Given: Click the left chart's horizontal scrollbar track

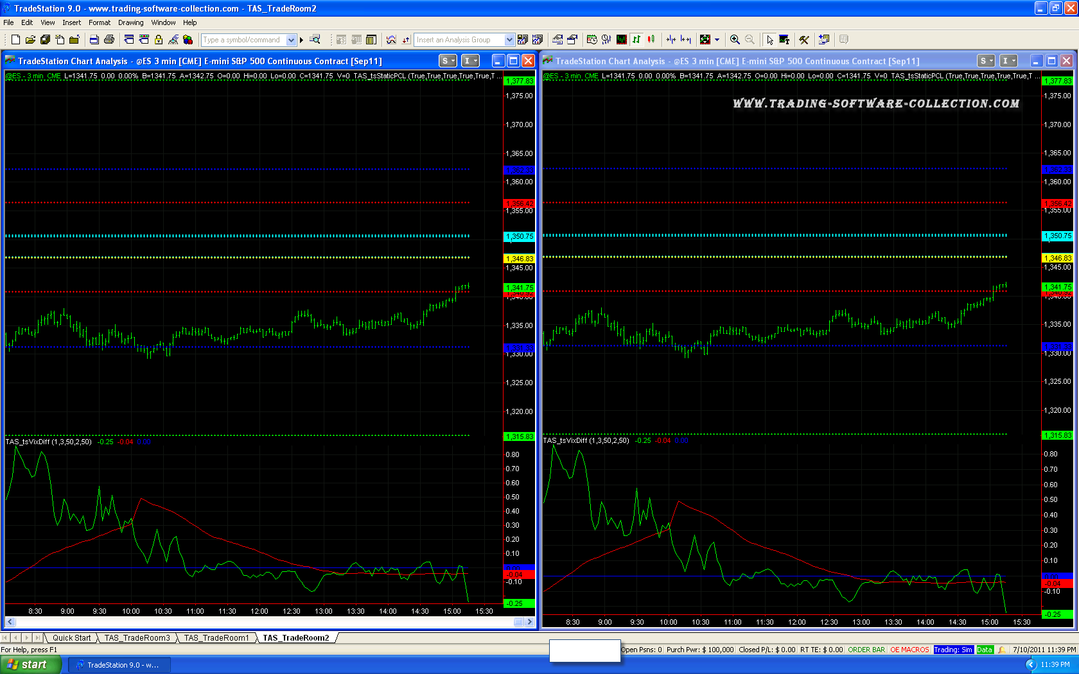Looking at the screenshot, I should (x=257, y=621).
